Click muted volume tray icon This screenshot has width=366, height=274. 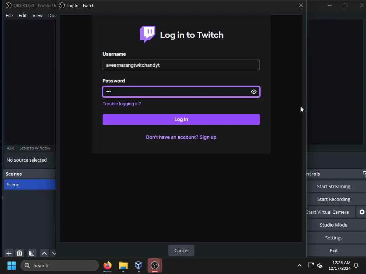[x=320, y=265]
